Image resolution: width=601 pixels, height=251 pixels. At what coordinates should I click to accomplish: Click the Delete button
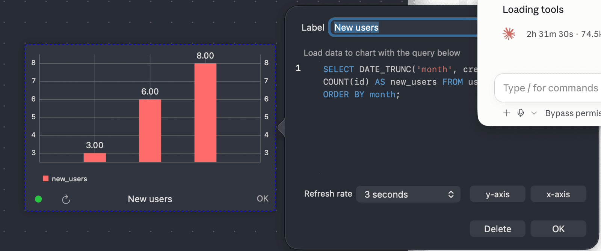[x=497, y=229]
